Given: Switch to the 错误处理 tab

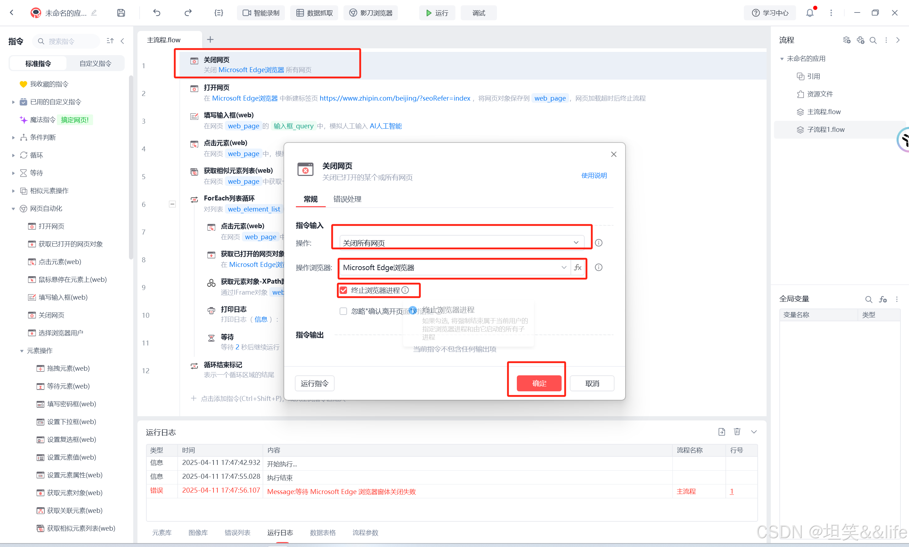Looking at the screenshot, I should 347,199.
